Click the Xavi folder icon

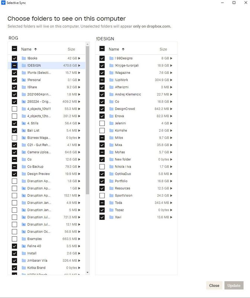point(112,217)
